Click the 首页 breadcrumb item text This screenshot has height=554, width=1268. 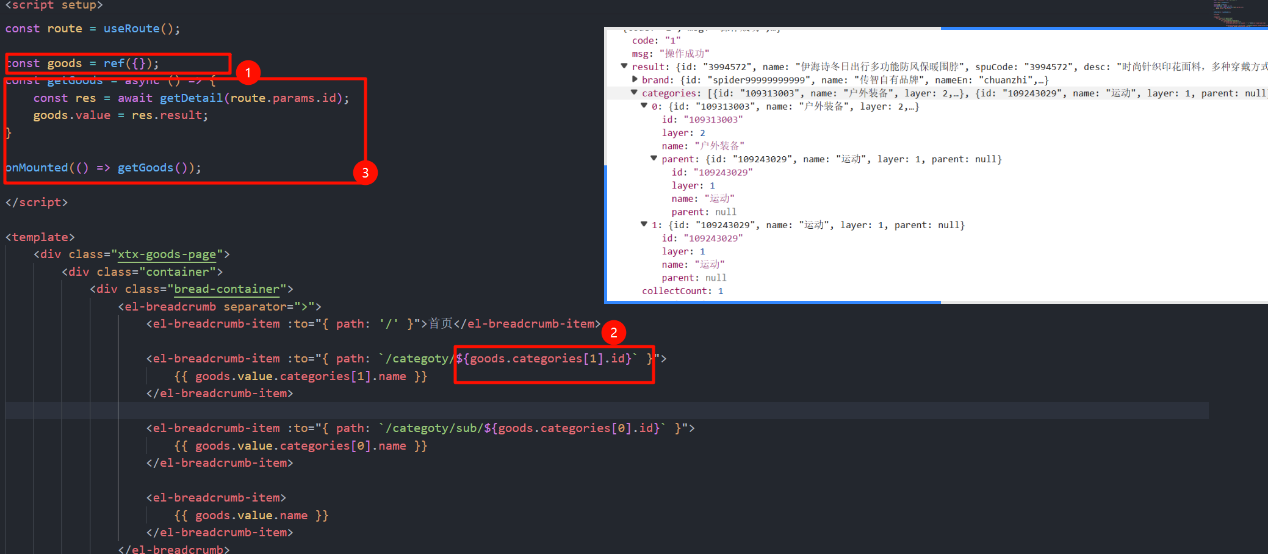coord(441,324)
